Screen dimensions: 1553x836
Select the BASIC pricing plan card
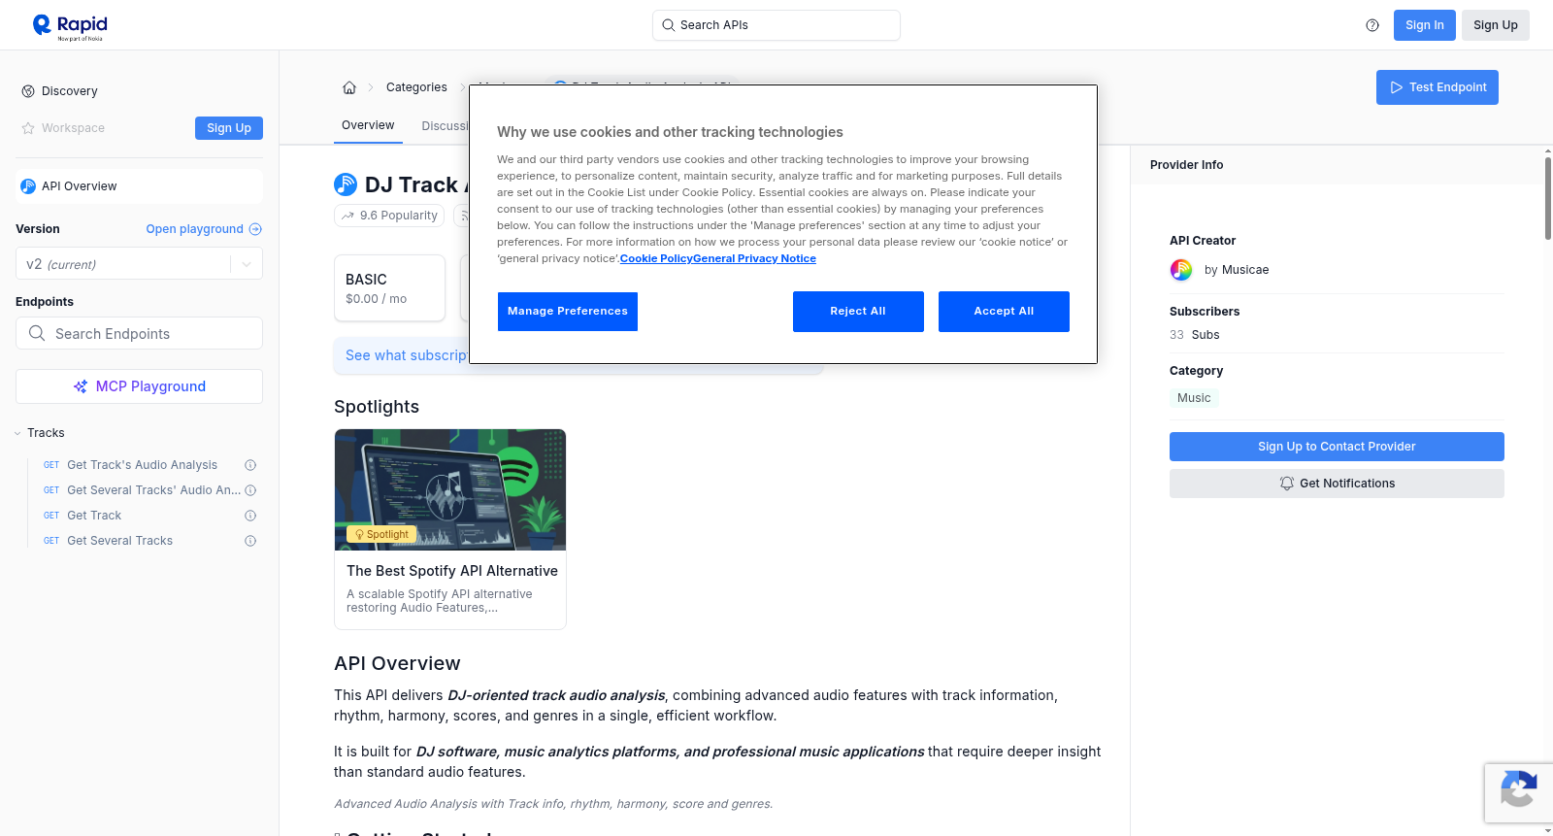pos(389,288)
